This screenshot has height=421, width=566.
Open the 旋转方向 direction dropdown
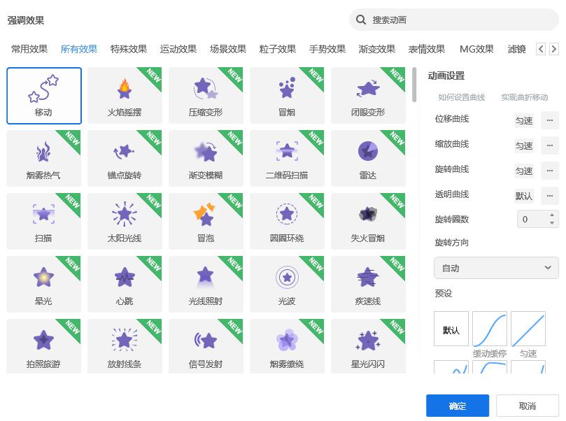(x=495, y=268)
